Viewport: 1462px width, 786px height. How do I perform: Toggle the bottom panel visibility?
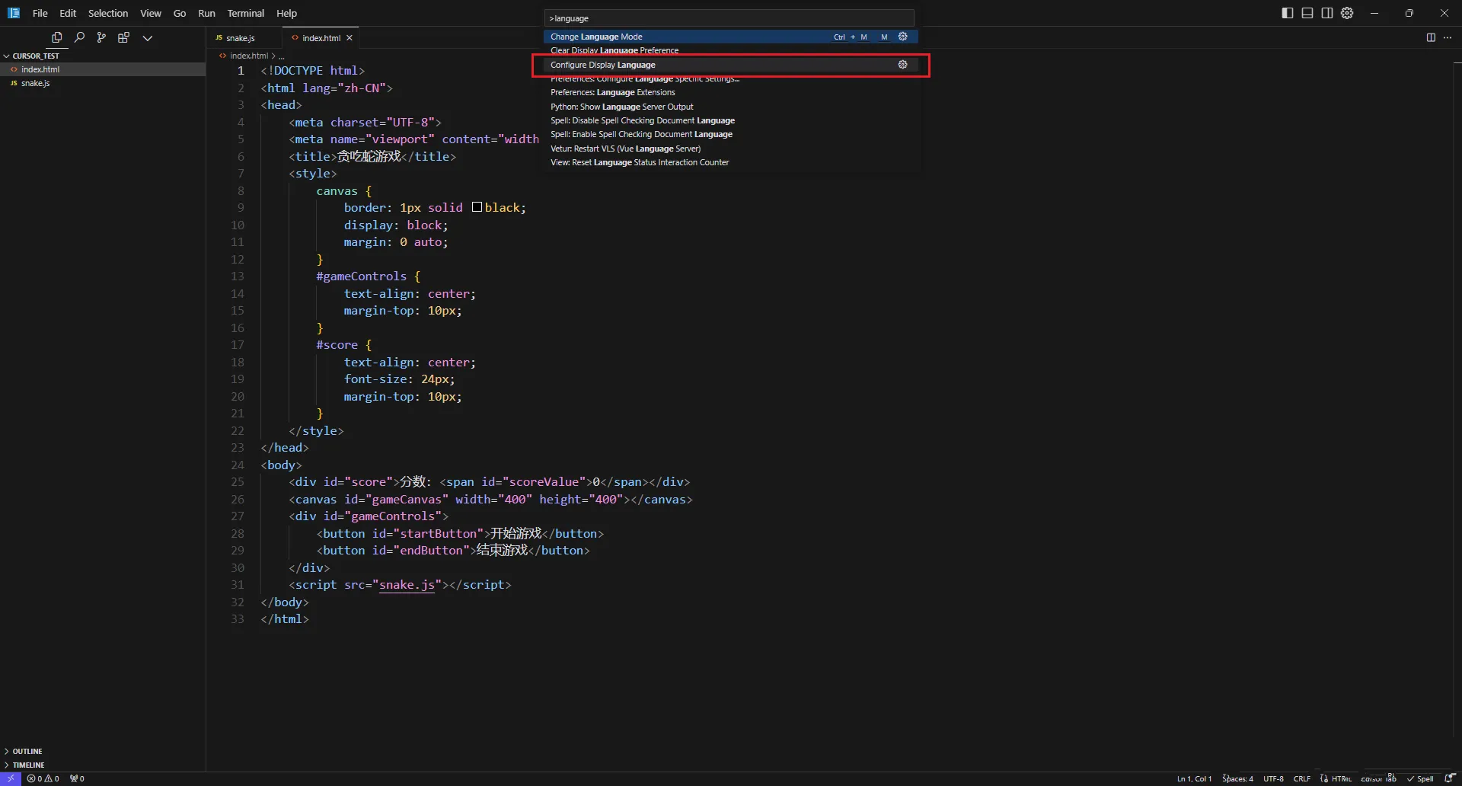point(1307,13)
